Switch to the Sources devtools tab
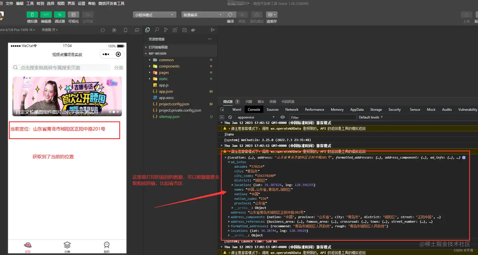478x255 pixels. pyautogui.click(x=273, y=109)
